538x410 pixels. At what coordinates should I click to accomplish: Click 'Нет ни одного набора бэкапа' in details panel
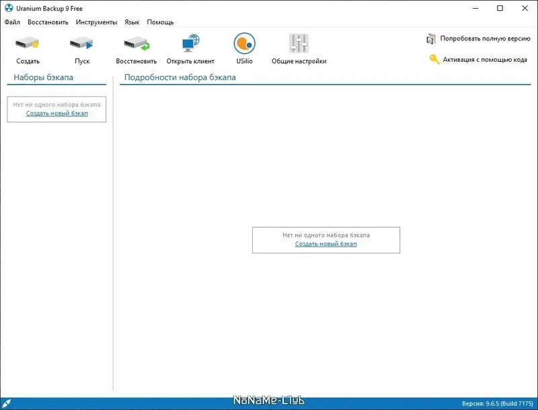point(326,235)
